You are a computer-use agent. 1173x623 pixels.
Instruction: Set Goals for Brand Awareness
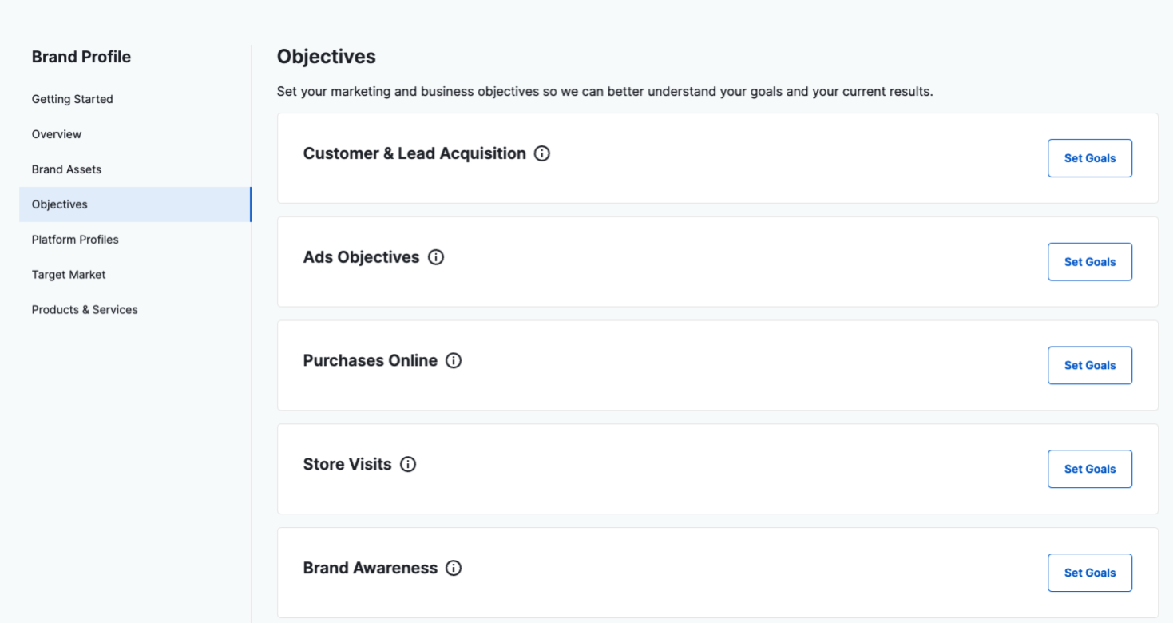pos(1089,573)
